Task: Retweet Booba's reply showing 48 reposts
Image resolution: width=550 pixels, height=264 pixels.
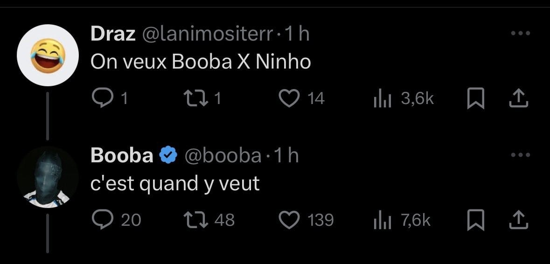Action: pyautogui.click(x=196, y=220)
